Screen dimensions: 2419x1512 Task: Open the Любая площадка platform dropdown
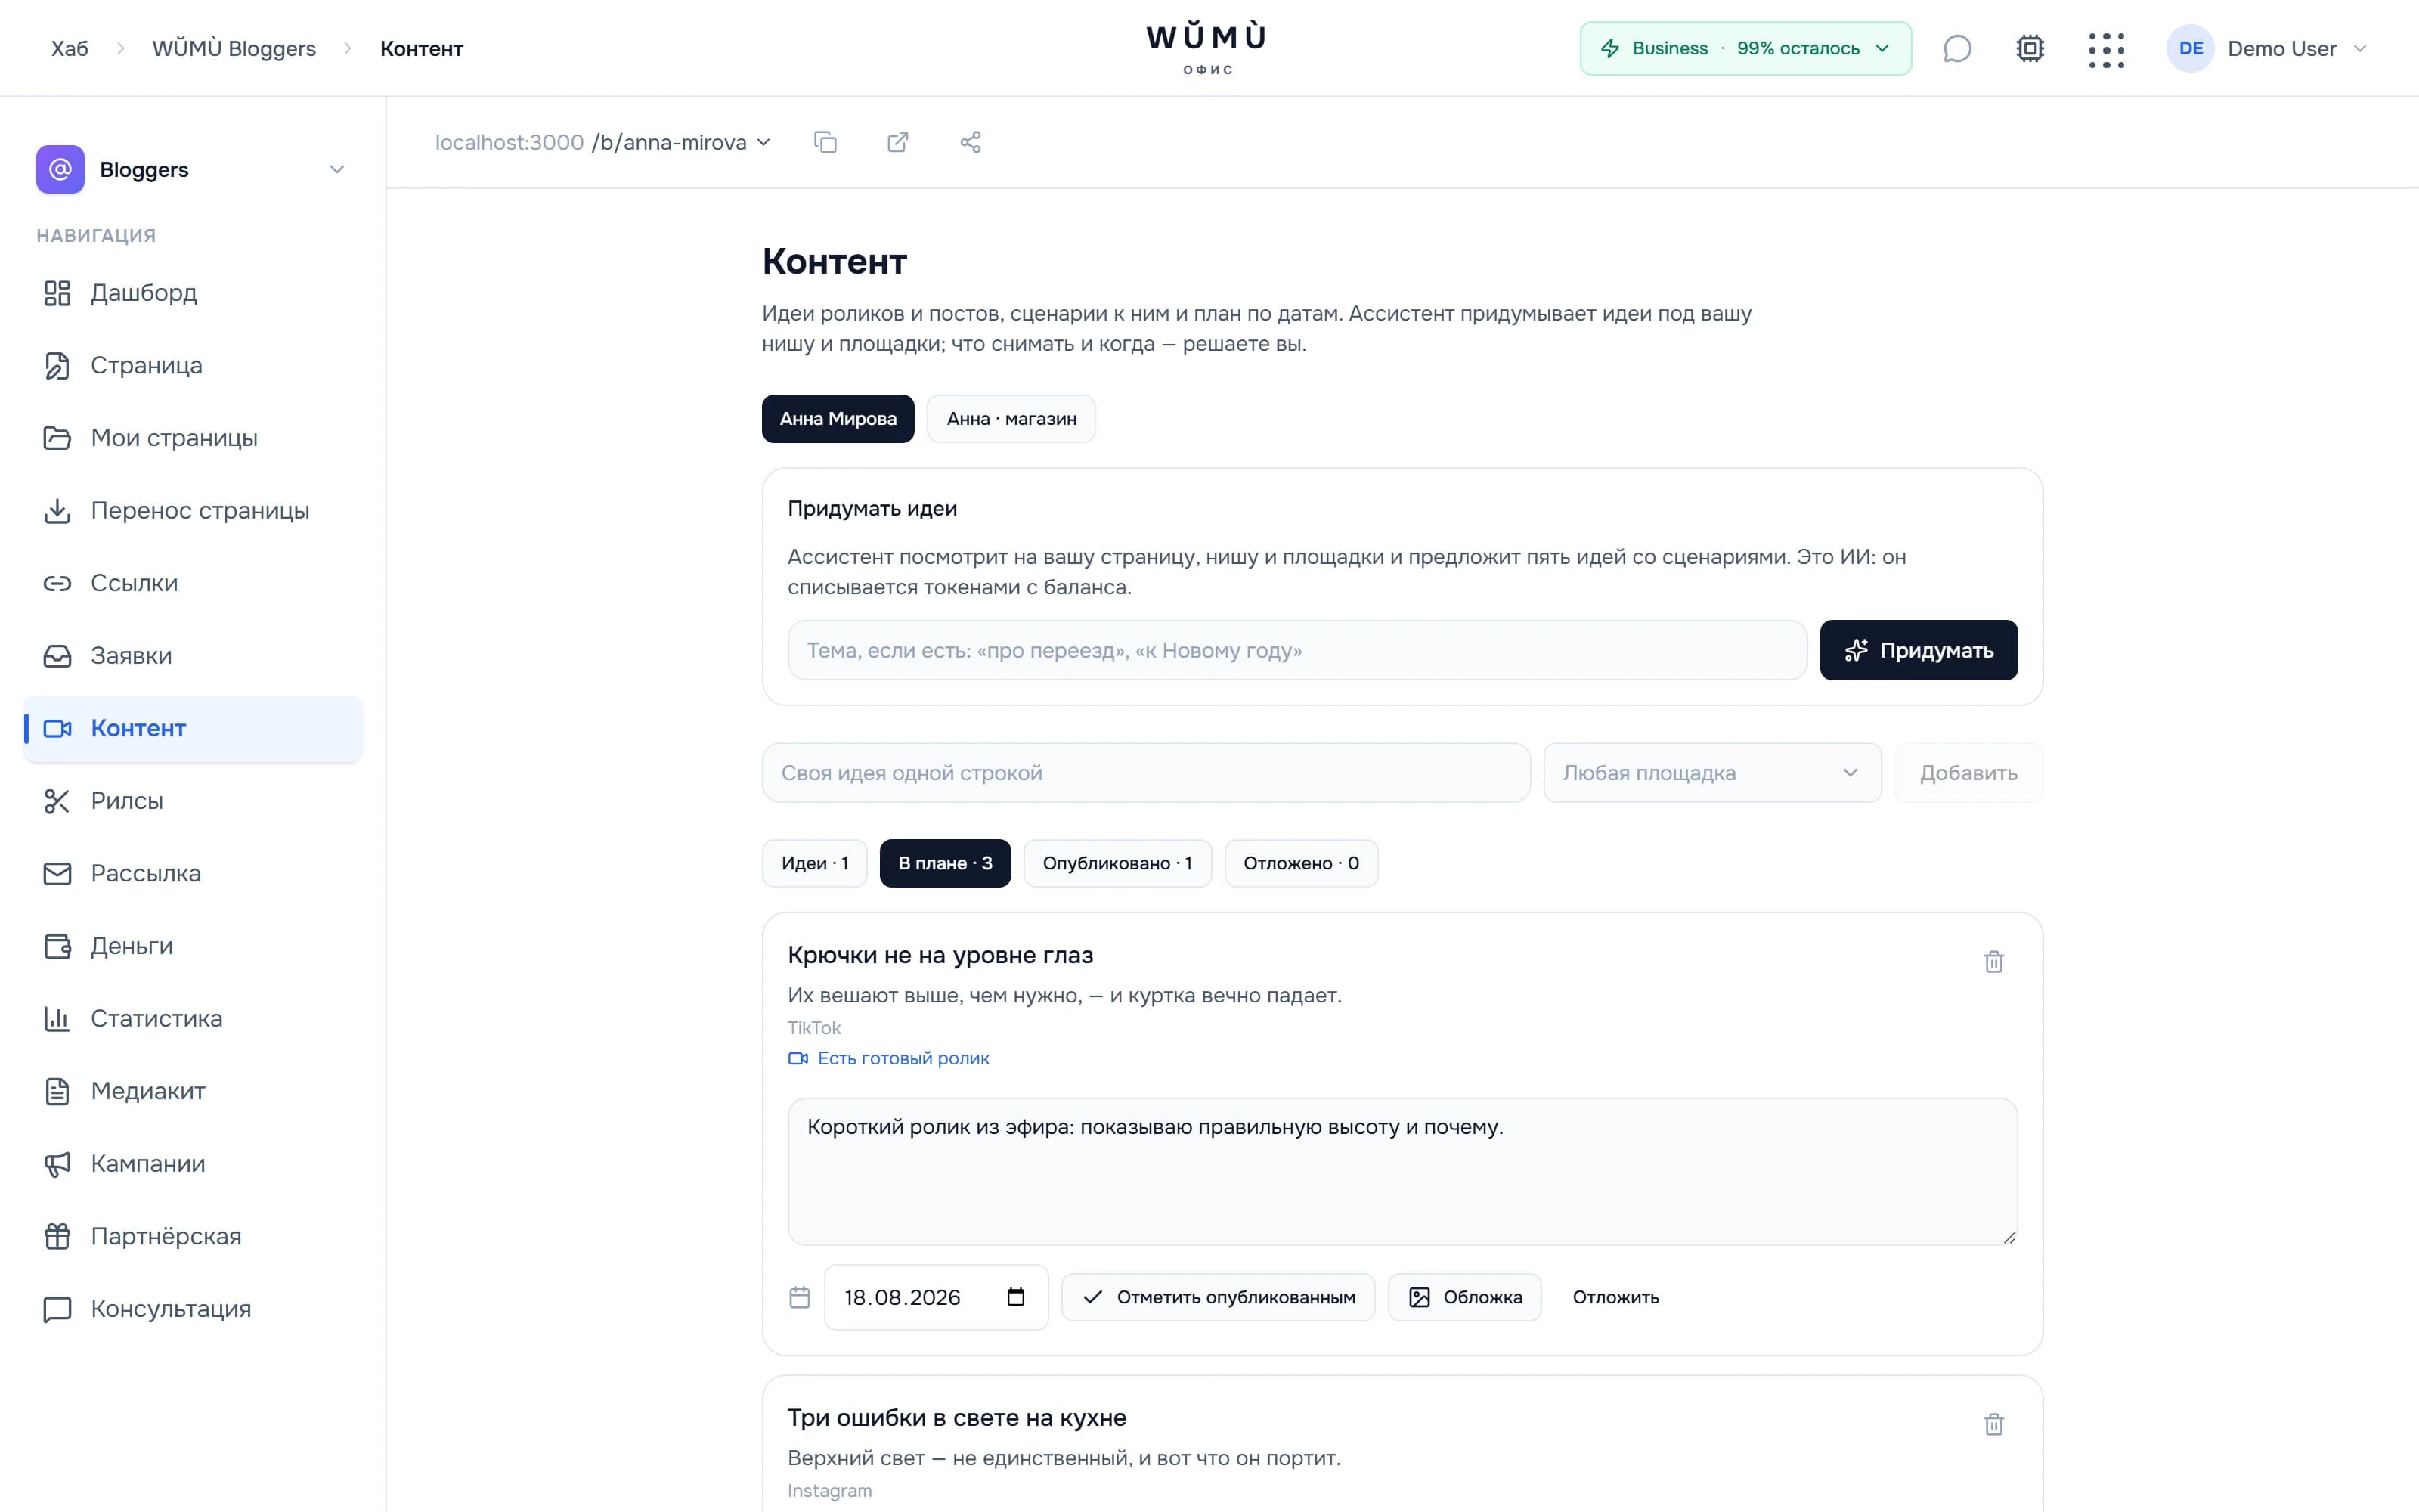1711,772
